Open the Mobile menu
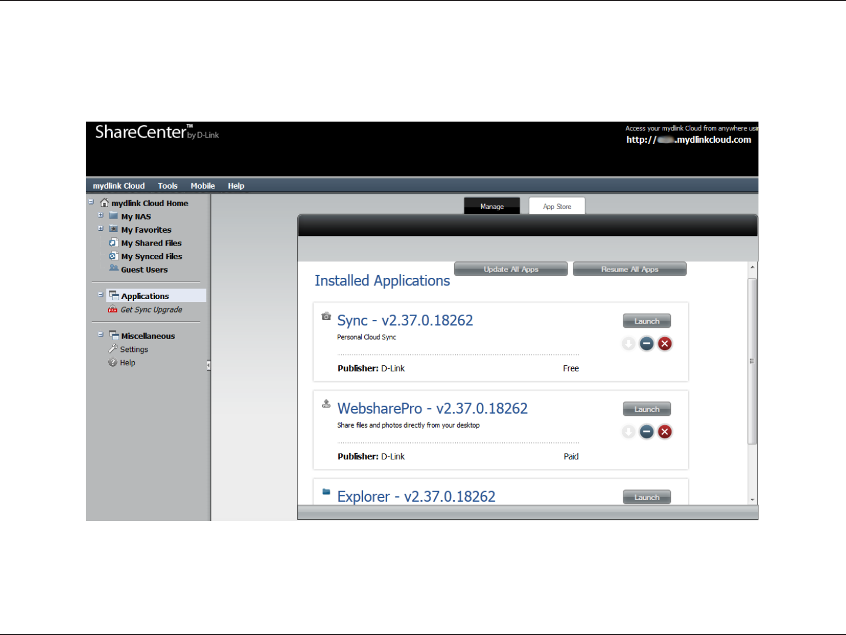Viewport: 846px width, 635px height. coord(203,186)
